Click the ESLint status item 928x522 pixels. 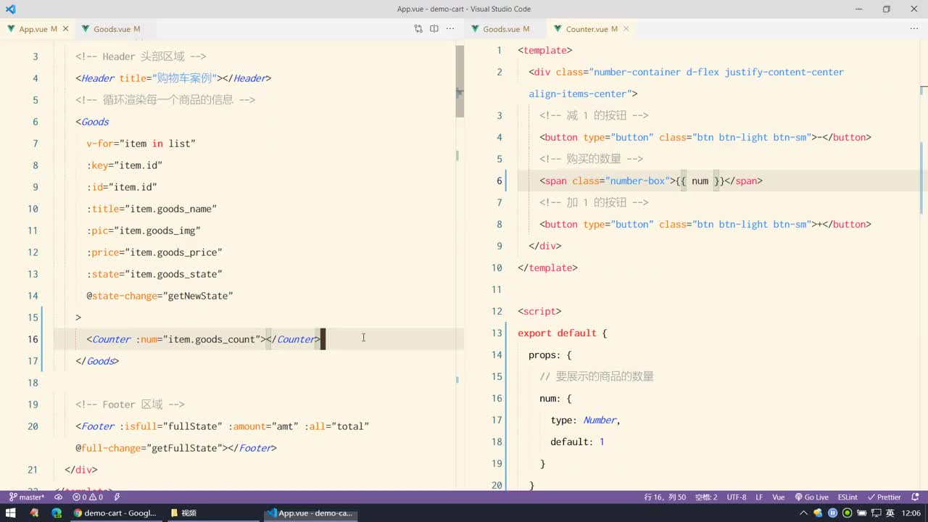pyautogui.click(x=848, y=497)
